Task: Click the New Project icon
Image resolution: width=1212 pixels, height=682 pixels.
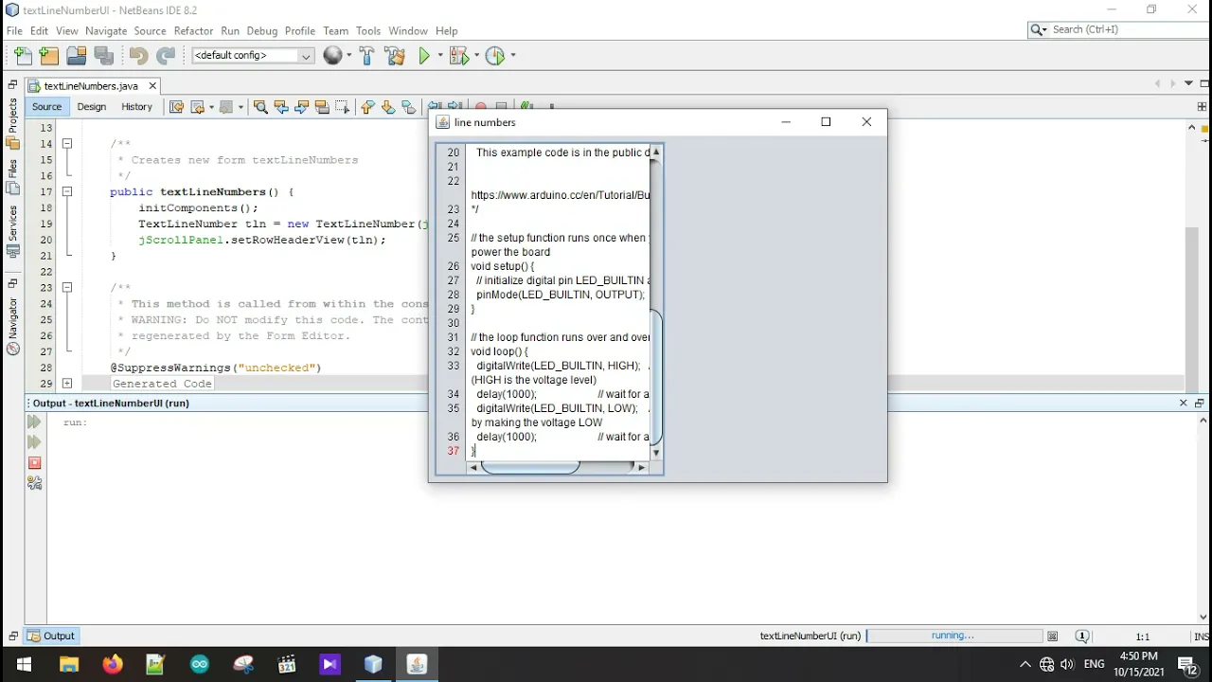Action: (49, 56)
